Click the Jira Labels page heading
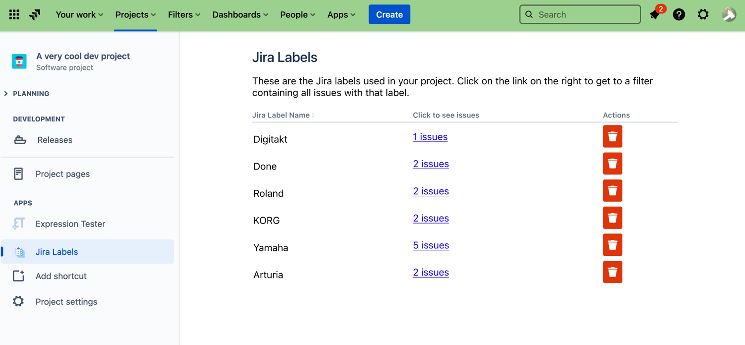Screen dimensions: 745x345 click(x=285, y=57)
